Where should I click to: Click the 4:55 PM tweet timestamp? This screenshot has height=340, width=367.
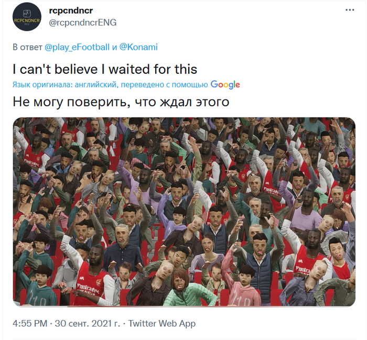click(x=30, y=323)
